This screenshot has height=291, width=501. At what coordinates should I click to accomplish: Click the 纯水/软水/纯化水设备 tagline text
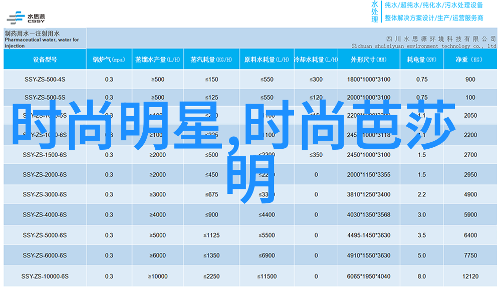coord(433,6)
